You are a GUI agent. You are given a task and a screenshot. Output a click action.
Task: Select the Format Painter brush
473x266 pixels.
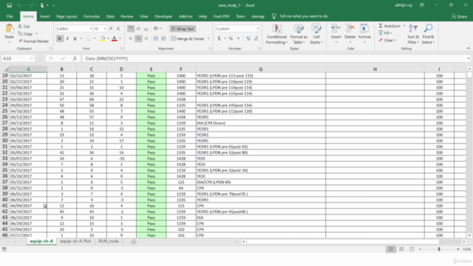pos(20,41)
